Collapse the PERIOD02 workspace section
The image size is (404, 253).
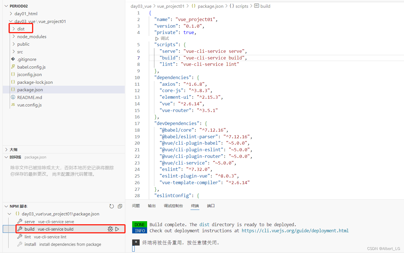pyautogui.click(x=6, y=6)
